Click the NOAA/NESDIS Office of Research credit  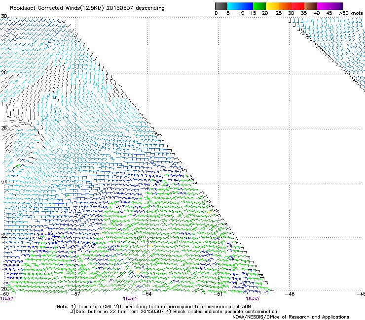291,317
